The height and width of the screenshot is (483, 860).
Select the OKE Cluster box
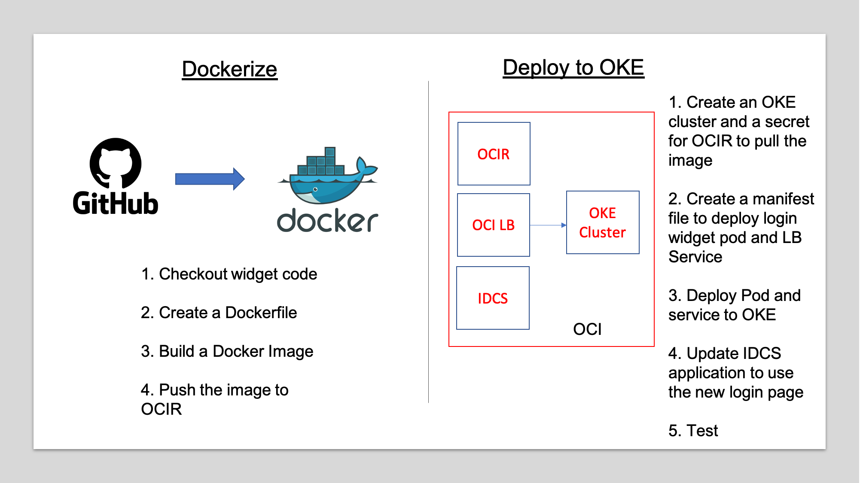(602, 222)
